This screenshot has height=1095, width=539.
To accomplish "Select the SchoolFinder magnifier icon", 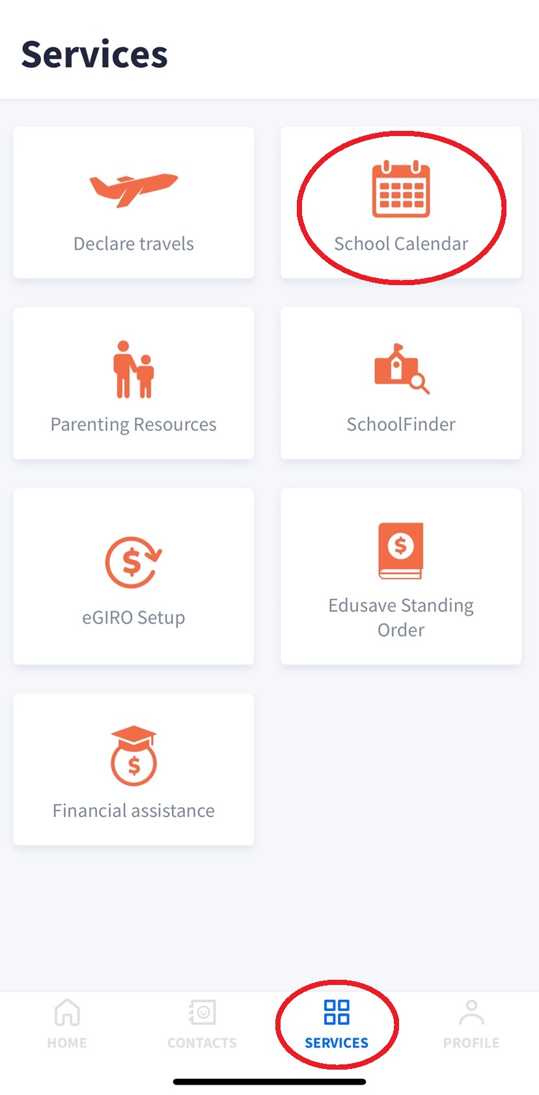I will 401,368.
